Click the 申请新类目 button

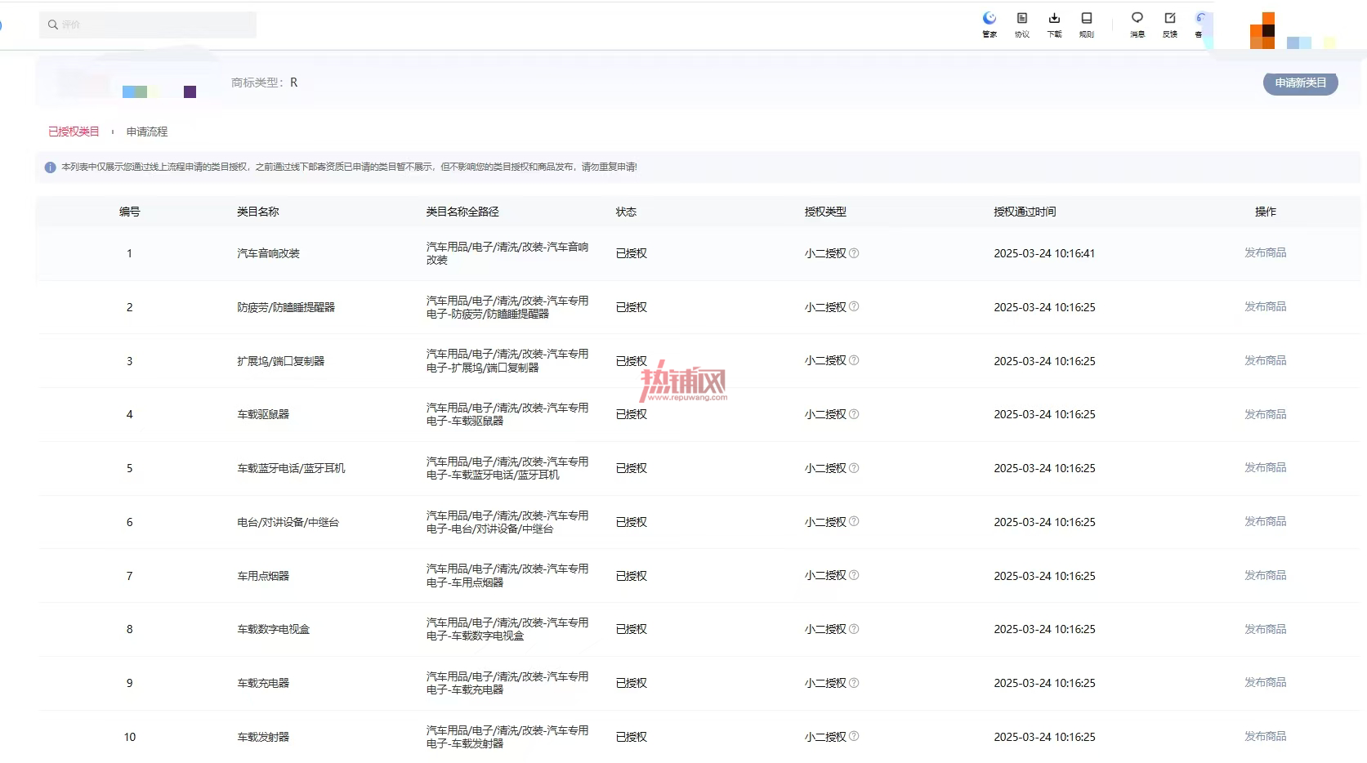(x=1300, y=83)
